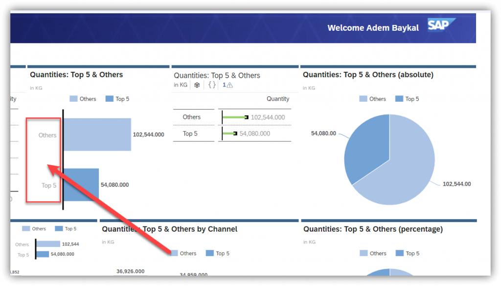501x286 pixels.
Task: Click the table widget title Quantities: Top 5 & Others
Action: pyautogui.click(x=217, y=76)
